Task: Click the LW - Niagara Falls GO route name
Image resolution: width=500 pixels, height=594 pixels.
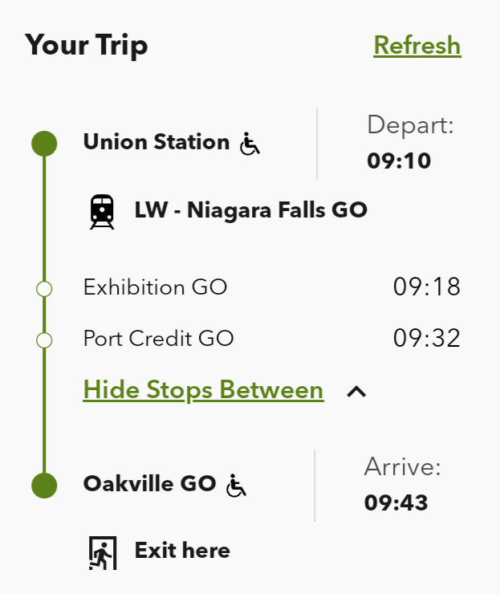Action: 251,211
